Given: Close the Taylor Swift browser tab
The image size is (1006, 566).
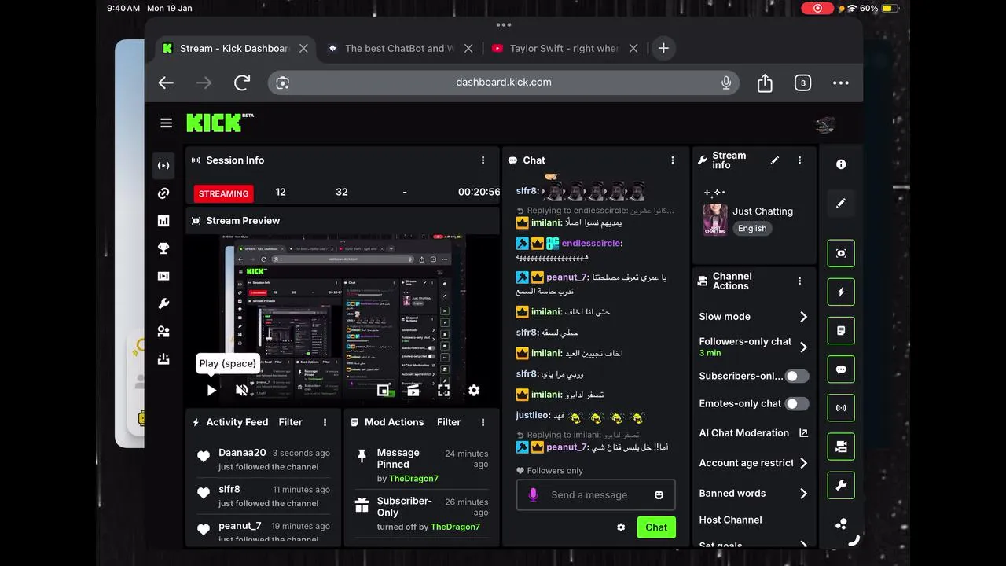Looking at the screenshot, I should 633,48.
